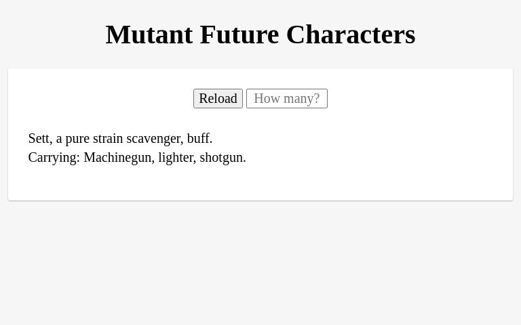Click the "Carrying:" label

point(54,158)
